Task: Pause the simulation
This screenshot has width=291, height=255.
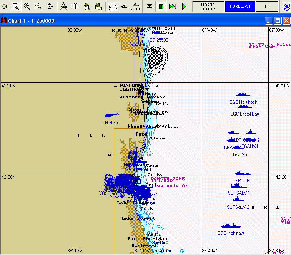Action: pos(161,7)
